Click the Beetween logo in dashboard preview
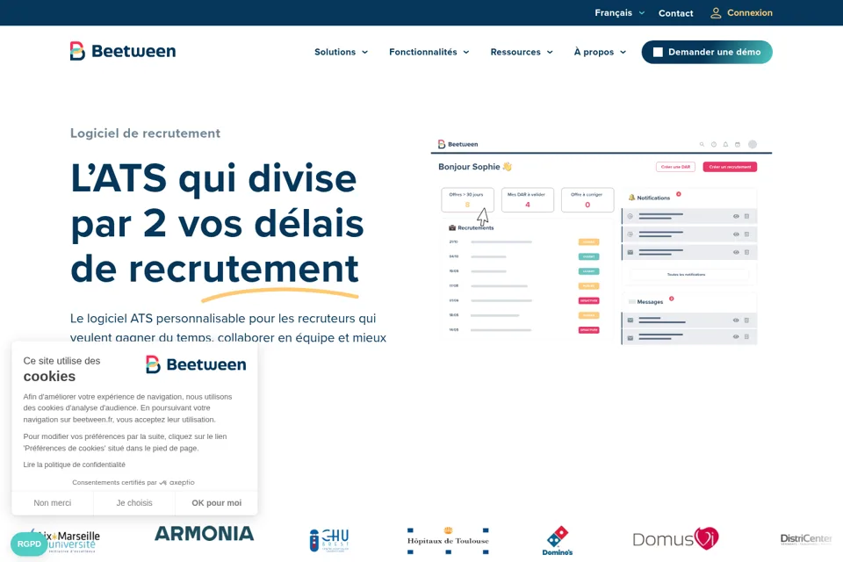The width and height of the screenshot is (843, 562). (458, 144)
